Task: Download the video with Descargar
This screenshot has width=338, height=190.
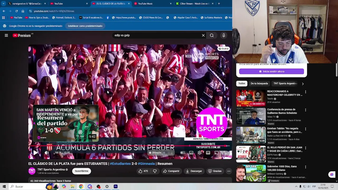Action: (194, 171)
